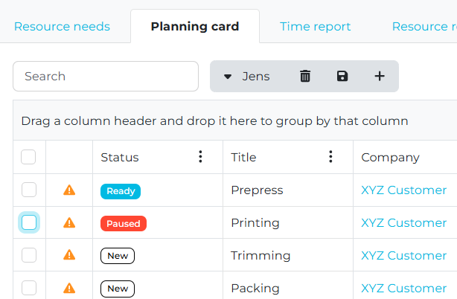
Task: Open the Time report tab
Action: point(315,27)
